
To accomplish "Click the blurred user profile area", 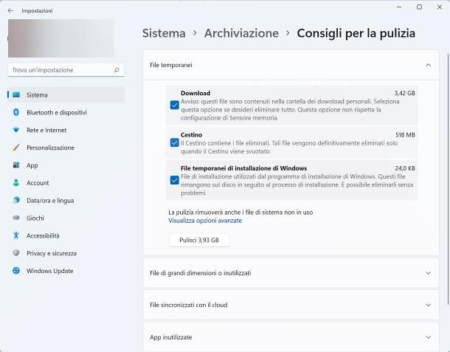I will pyautogui.click(x=60, y=38).
